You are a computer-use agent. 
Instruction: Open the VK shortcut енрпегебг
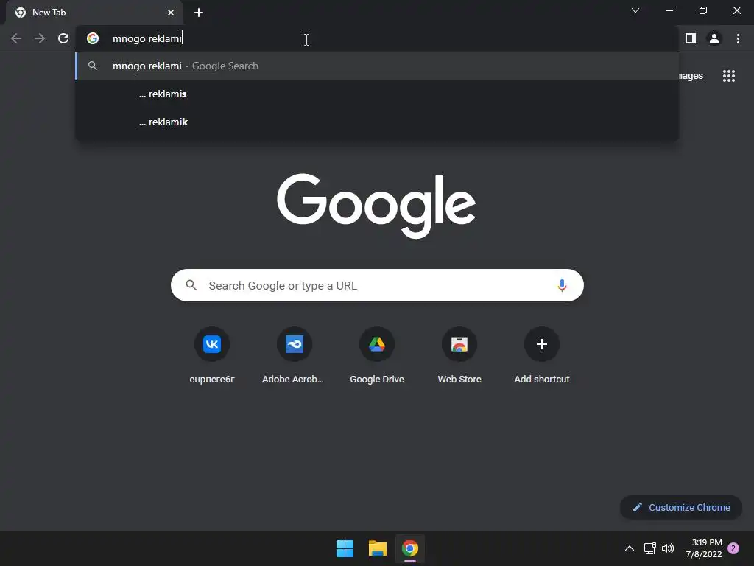[212, 355]
